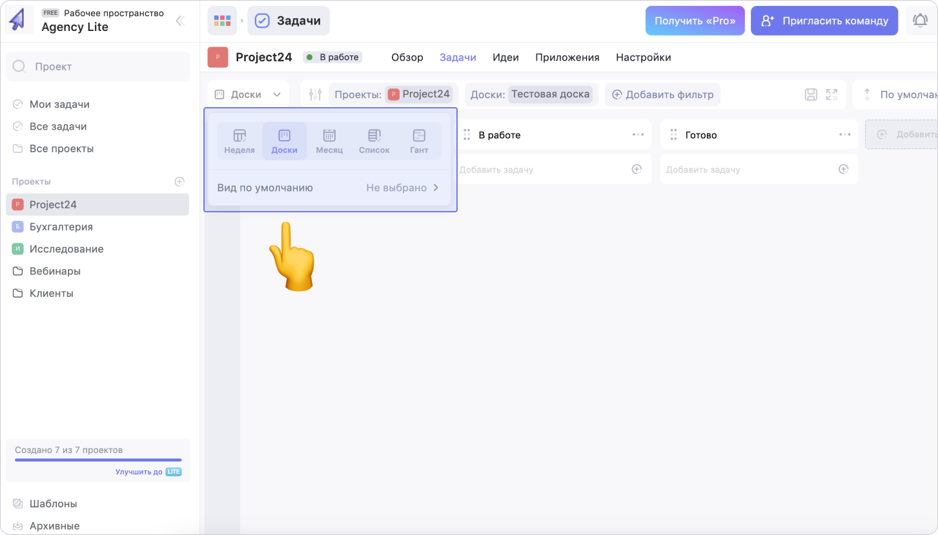The width and height of the screenshot is (938, 535).
Task: Click the save filter floppy disk icon
Action: click(811, 95)
